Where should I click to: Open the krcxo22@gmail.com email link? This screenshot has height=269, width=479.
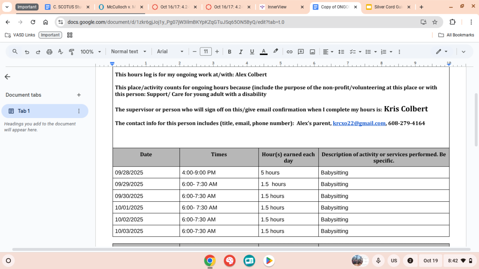[x=359, y=123]
